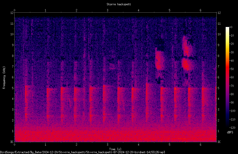Image resolution: width=238 pixels, height=154 pixels.
Task: Click the bright call blob near 7 kHz at 4.7 s
Action: pyautogui.click(x=159, y=60)
